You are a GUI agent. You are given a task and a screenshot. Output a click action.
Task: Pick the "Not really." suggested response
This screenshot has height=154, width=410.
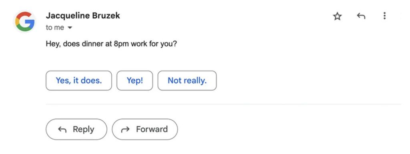(187, 81)
